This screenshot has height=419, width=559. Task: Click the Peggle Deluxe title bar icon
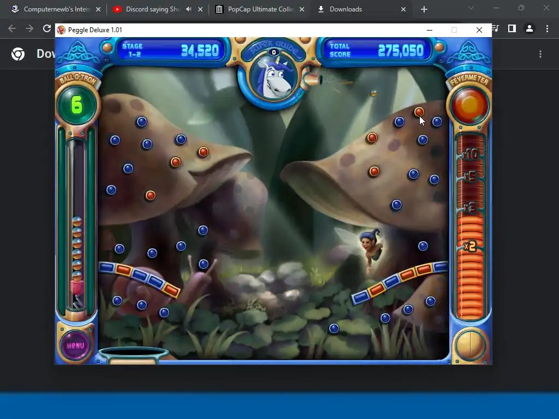pos(61,30)
